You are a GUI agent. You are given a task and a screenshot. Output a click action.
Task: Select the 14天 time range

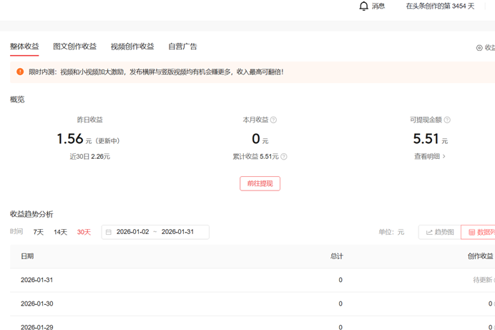[x=60, y=232]
